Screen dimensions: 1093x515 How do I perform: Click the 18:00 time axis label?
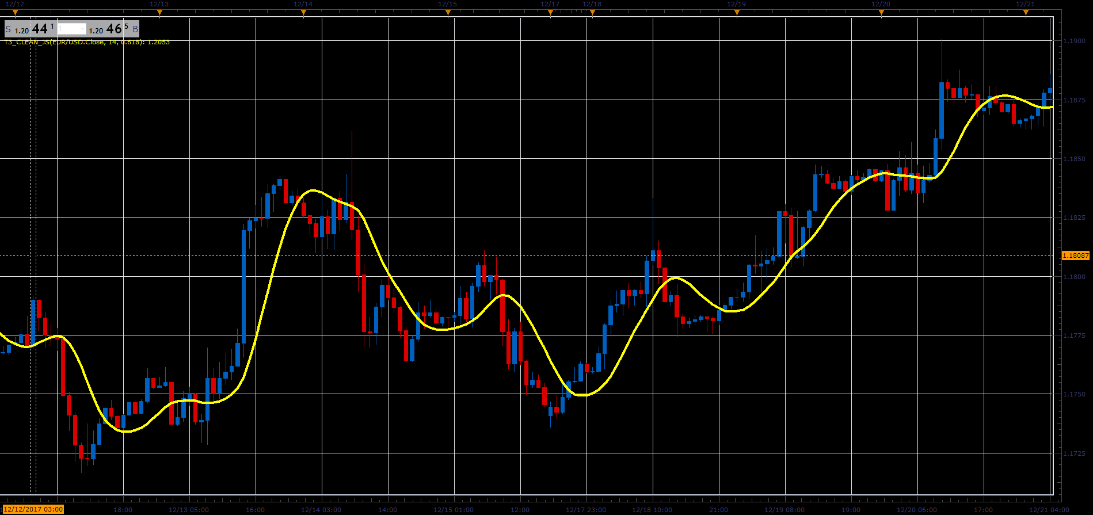pyautogui.click(x=123, y=510)
